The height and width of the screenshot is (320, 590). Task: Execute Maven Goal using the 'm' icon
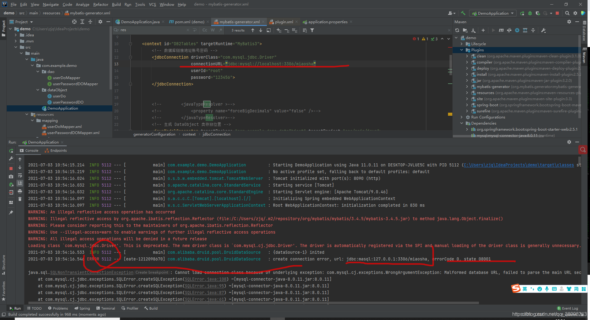click(501, 30)
